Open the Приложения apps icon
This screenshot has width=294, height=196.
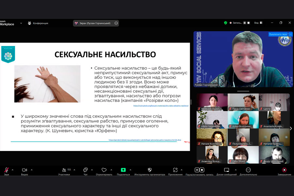pos(175,170)
